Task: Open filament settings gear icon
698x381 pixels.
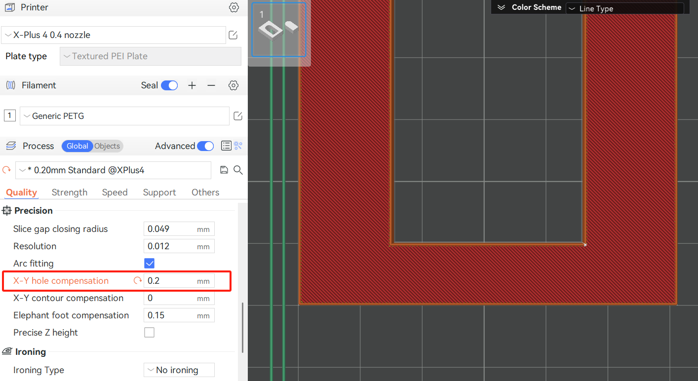Action: tap(233, 85)
